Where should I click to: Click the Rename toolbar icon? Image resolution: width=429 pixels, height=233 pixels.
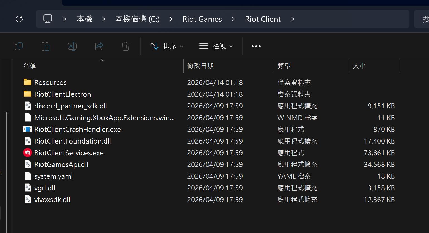(x=72, y=46)
